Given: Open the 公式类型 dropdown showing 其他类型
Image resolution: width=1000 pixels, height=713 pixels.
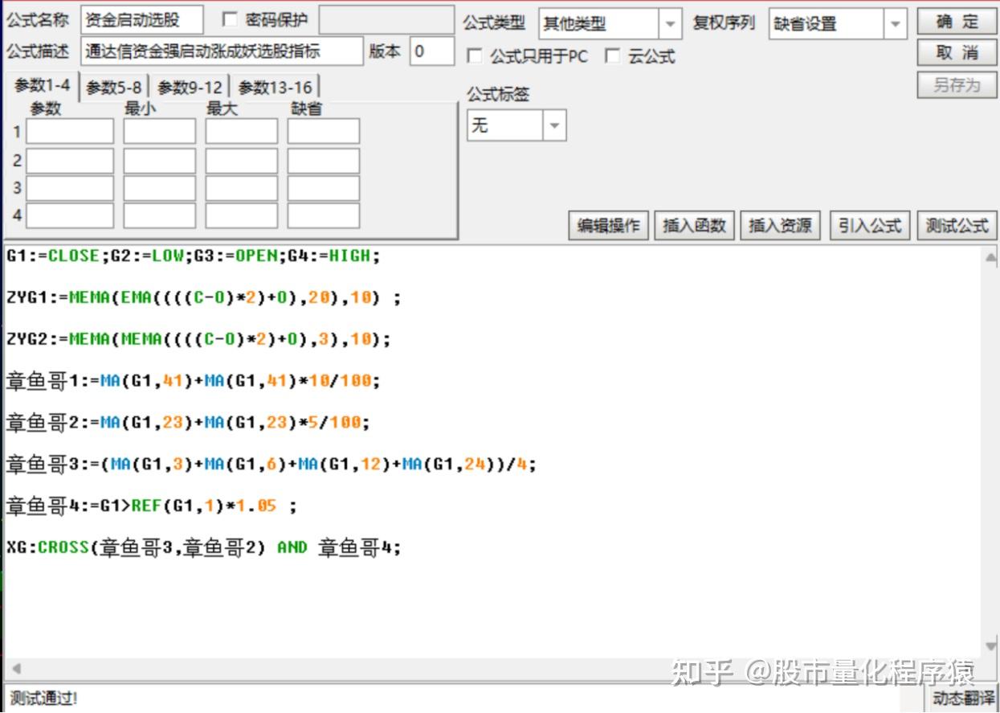Looking at the screenshot, I should point(610,24).
